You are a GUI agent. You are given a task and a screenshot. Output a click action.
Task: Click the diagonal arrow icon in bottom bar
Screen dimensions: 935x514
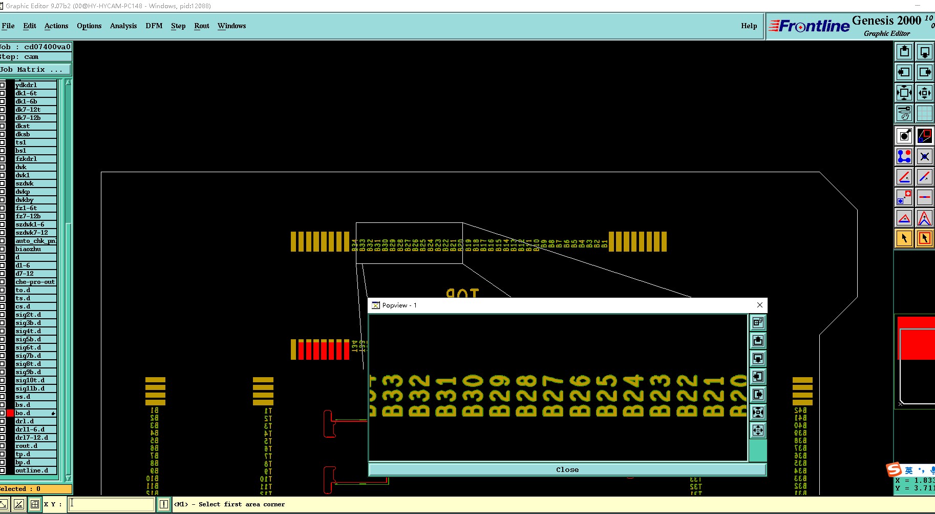4,504
